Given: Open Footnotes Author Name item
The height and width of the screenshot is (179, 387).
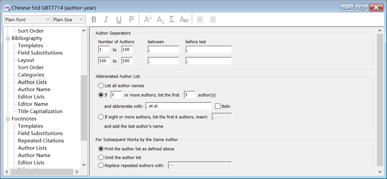Looking at the screenshot, I should click(x=34, y=155).
